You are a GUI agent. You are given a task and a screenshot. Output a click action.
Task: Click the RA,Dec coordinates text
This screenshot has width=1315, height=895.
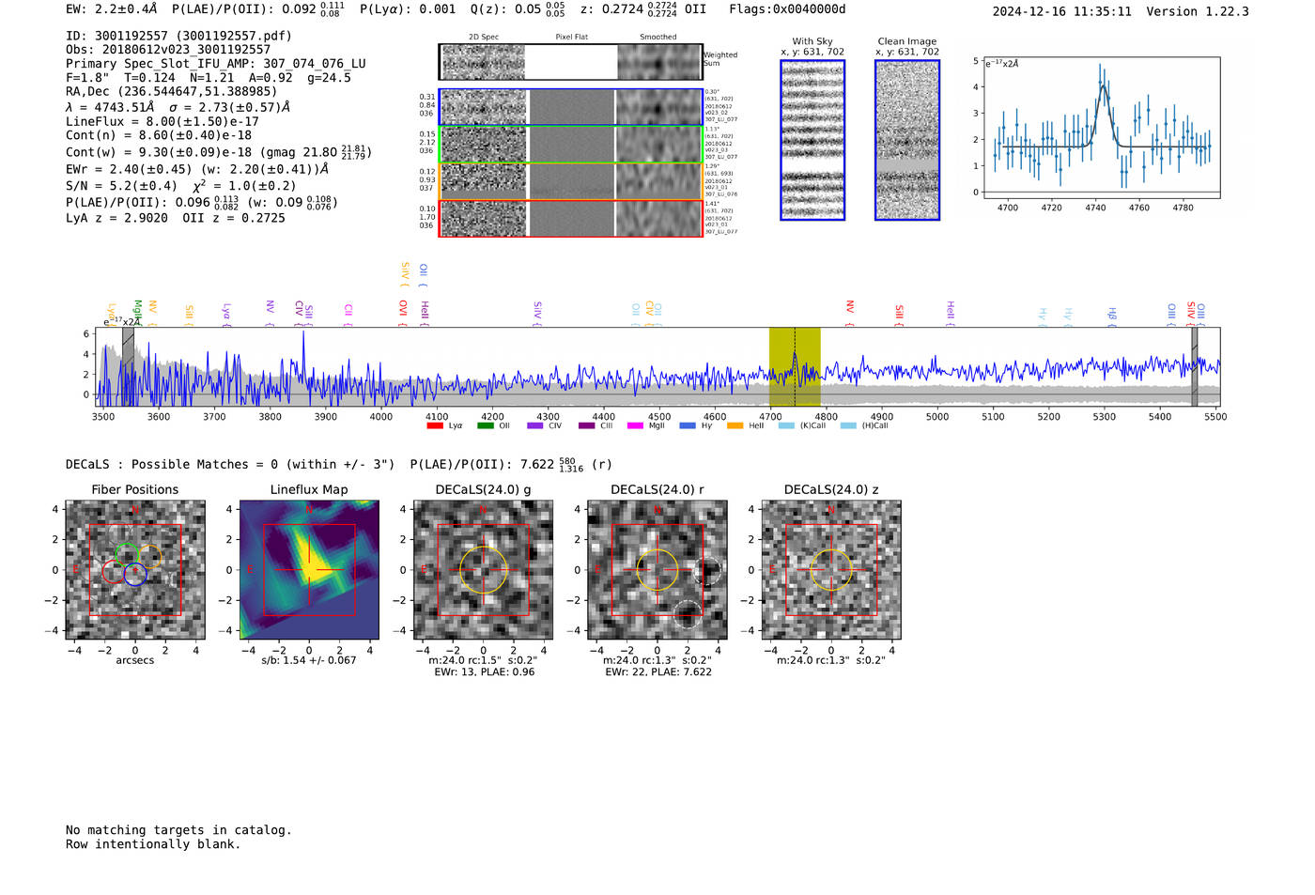[172, 92]
